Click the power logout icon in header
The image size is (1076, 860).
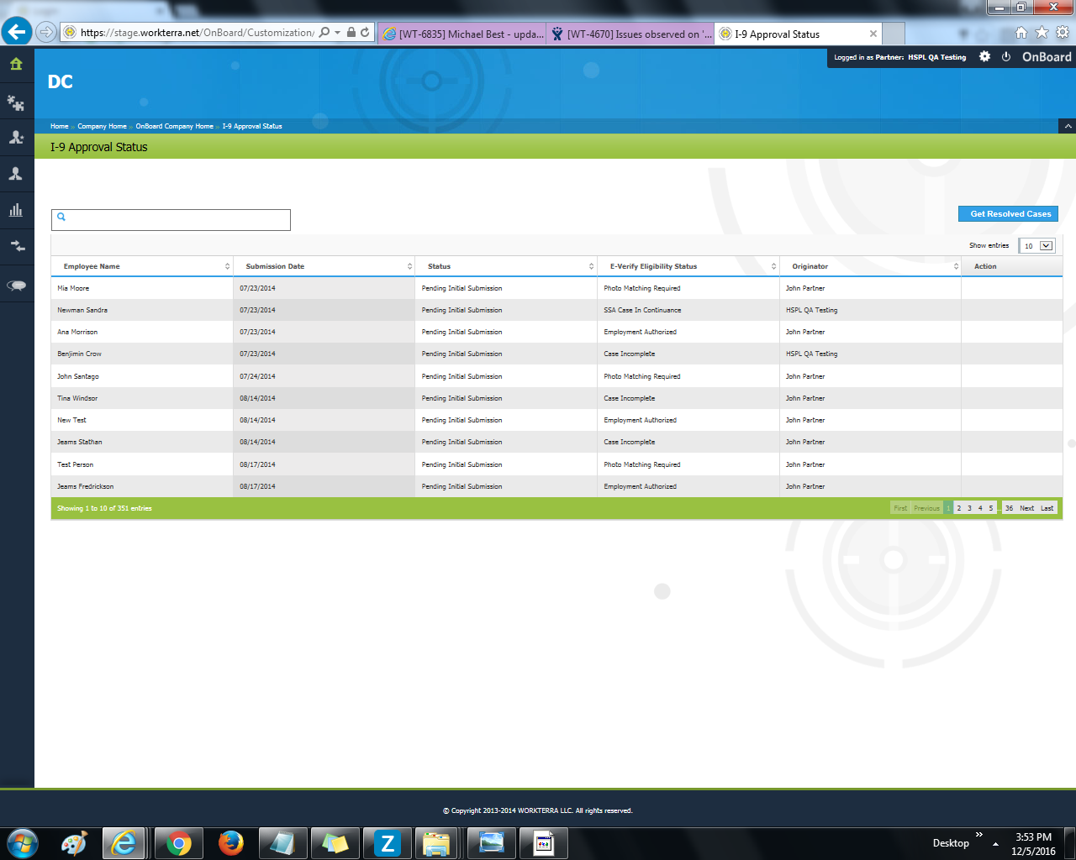point(1005,57)
